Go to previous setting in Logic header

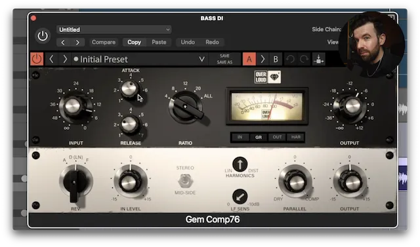[63, 42]
